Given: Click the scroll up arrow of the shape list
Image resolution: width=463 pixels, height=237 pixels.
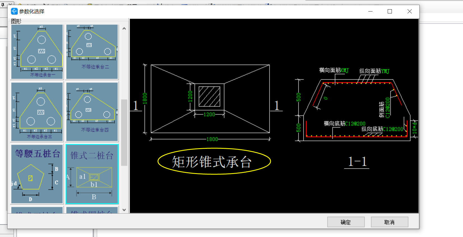Looking at the screenshot, I should tap(124, 29).
